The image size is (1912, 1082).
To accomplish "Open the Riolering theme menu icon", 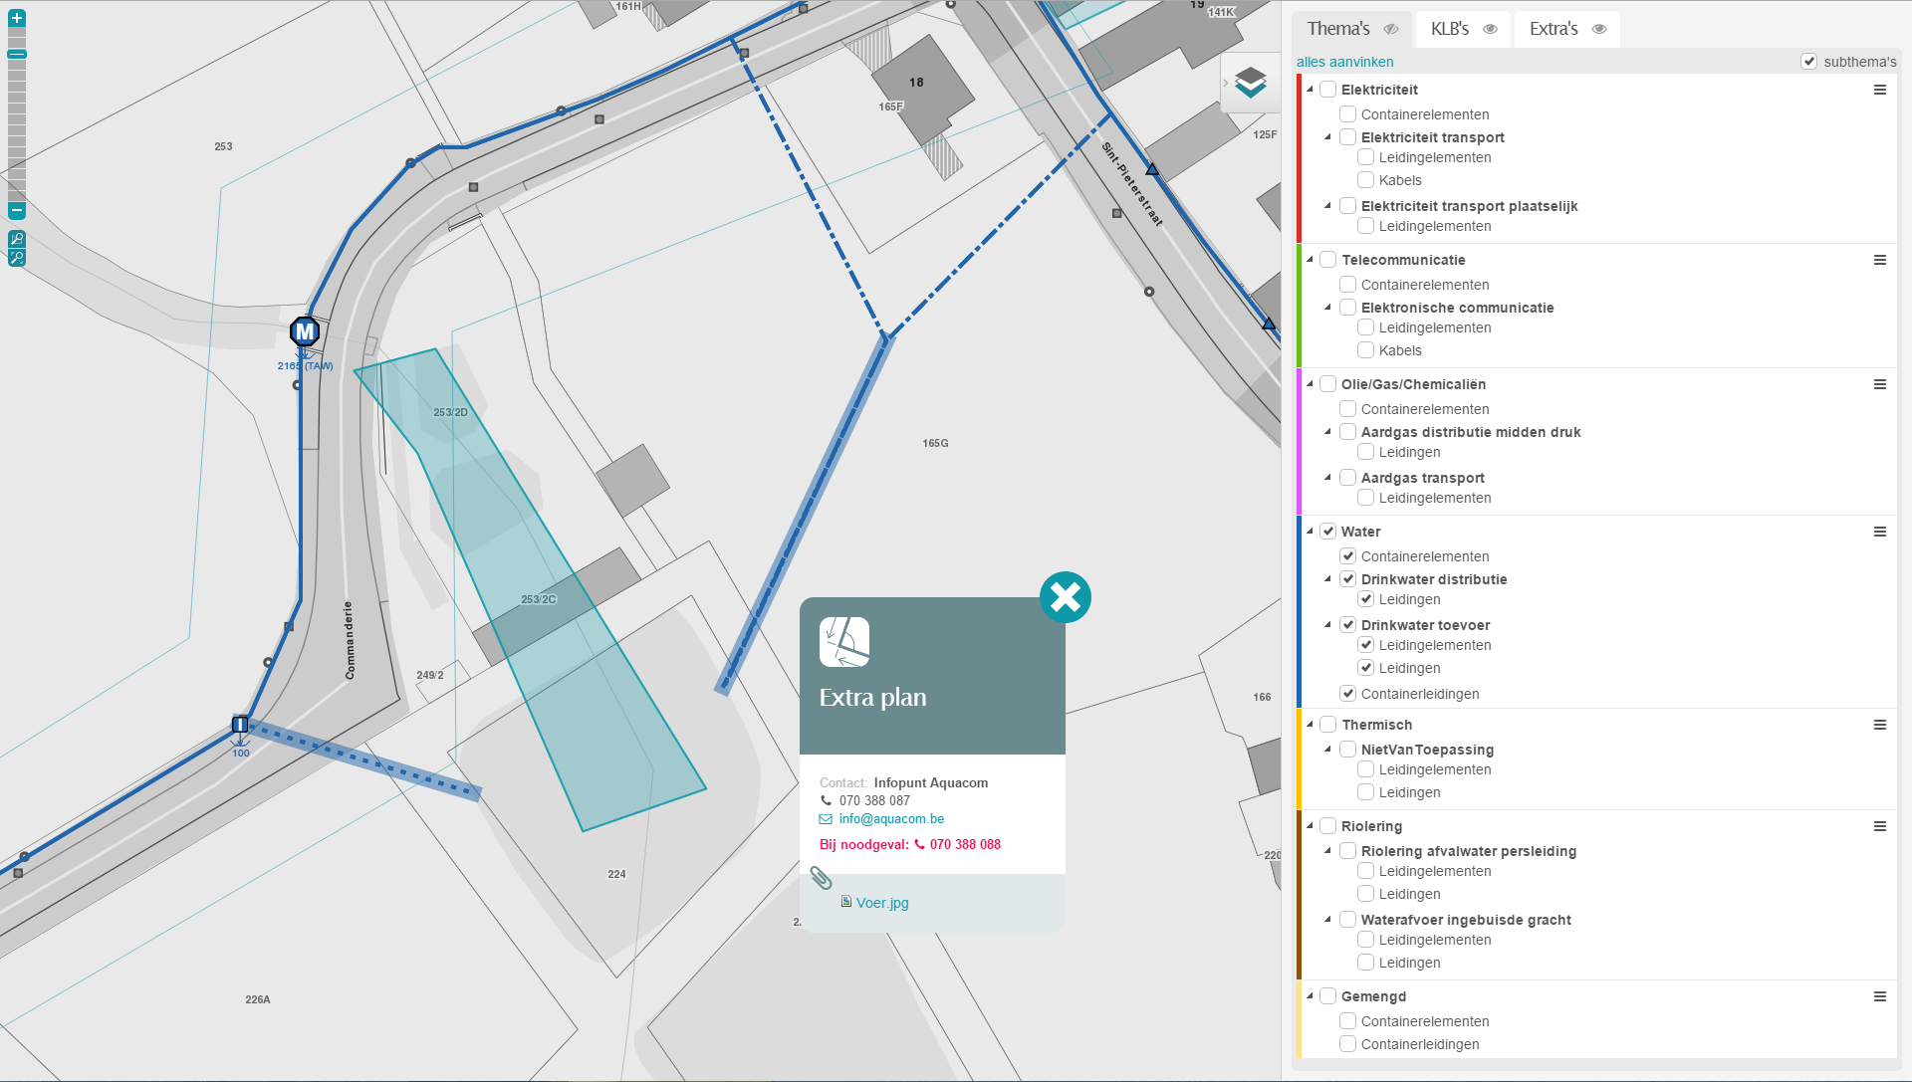I will point(1880,826).
